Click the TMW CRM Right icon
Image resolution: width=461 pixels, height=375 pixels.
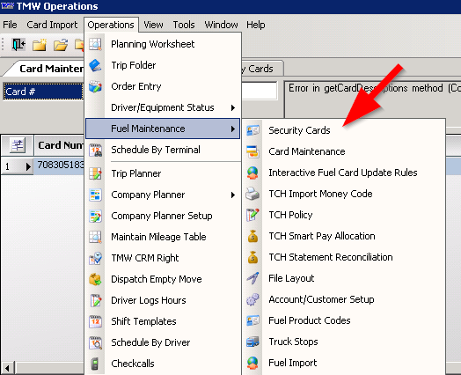coord(95,258)
